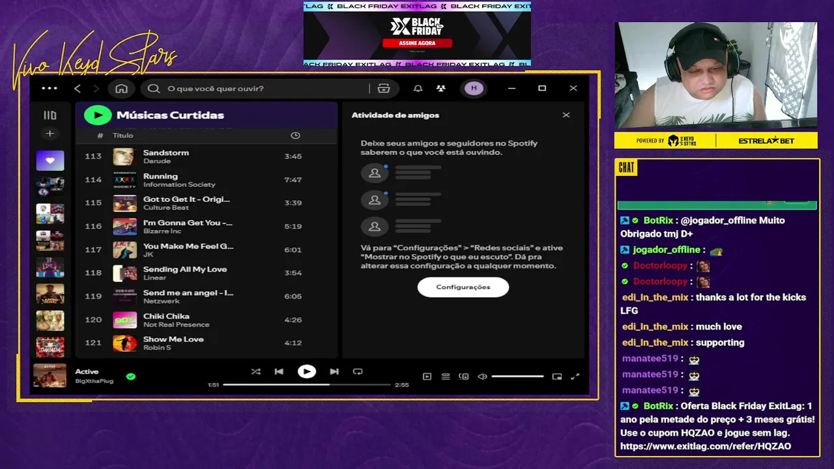This screenshot has height=469, width=834.
Task: Sort tracks by the duration clock icon
Action: point(295,135)
